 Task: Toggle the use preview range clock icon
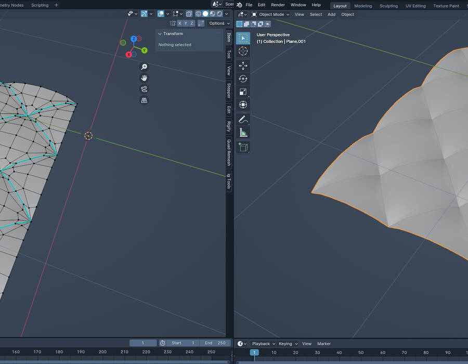(163, 343)
